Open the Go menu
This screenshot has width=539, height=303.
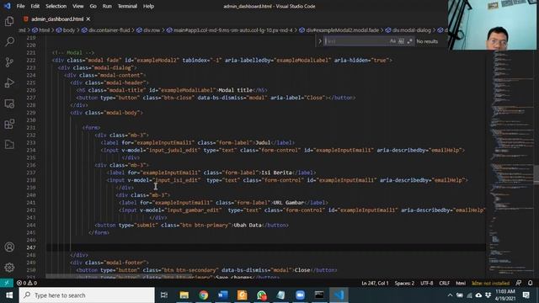(x=93, y=6)
